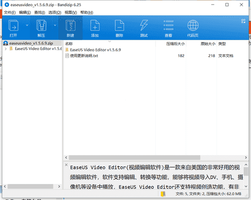Expand the dropdown arrow next to 打开
Screen dimensions: 251x200
[x=27, y=25]
